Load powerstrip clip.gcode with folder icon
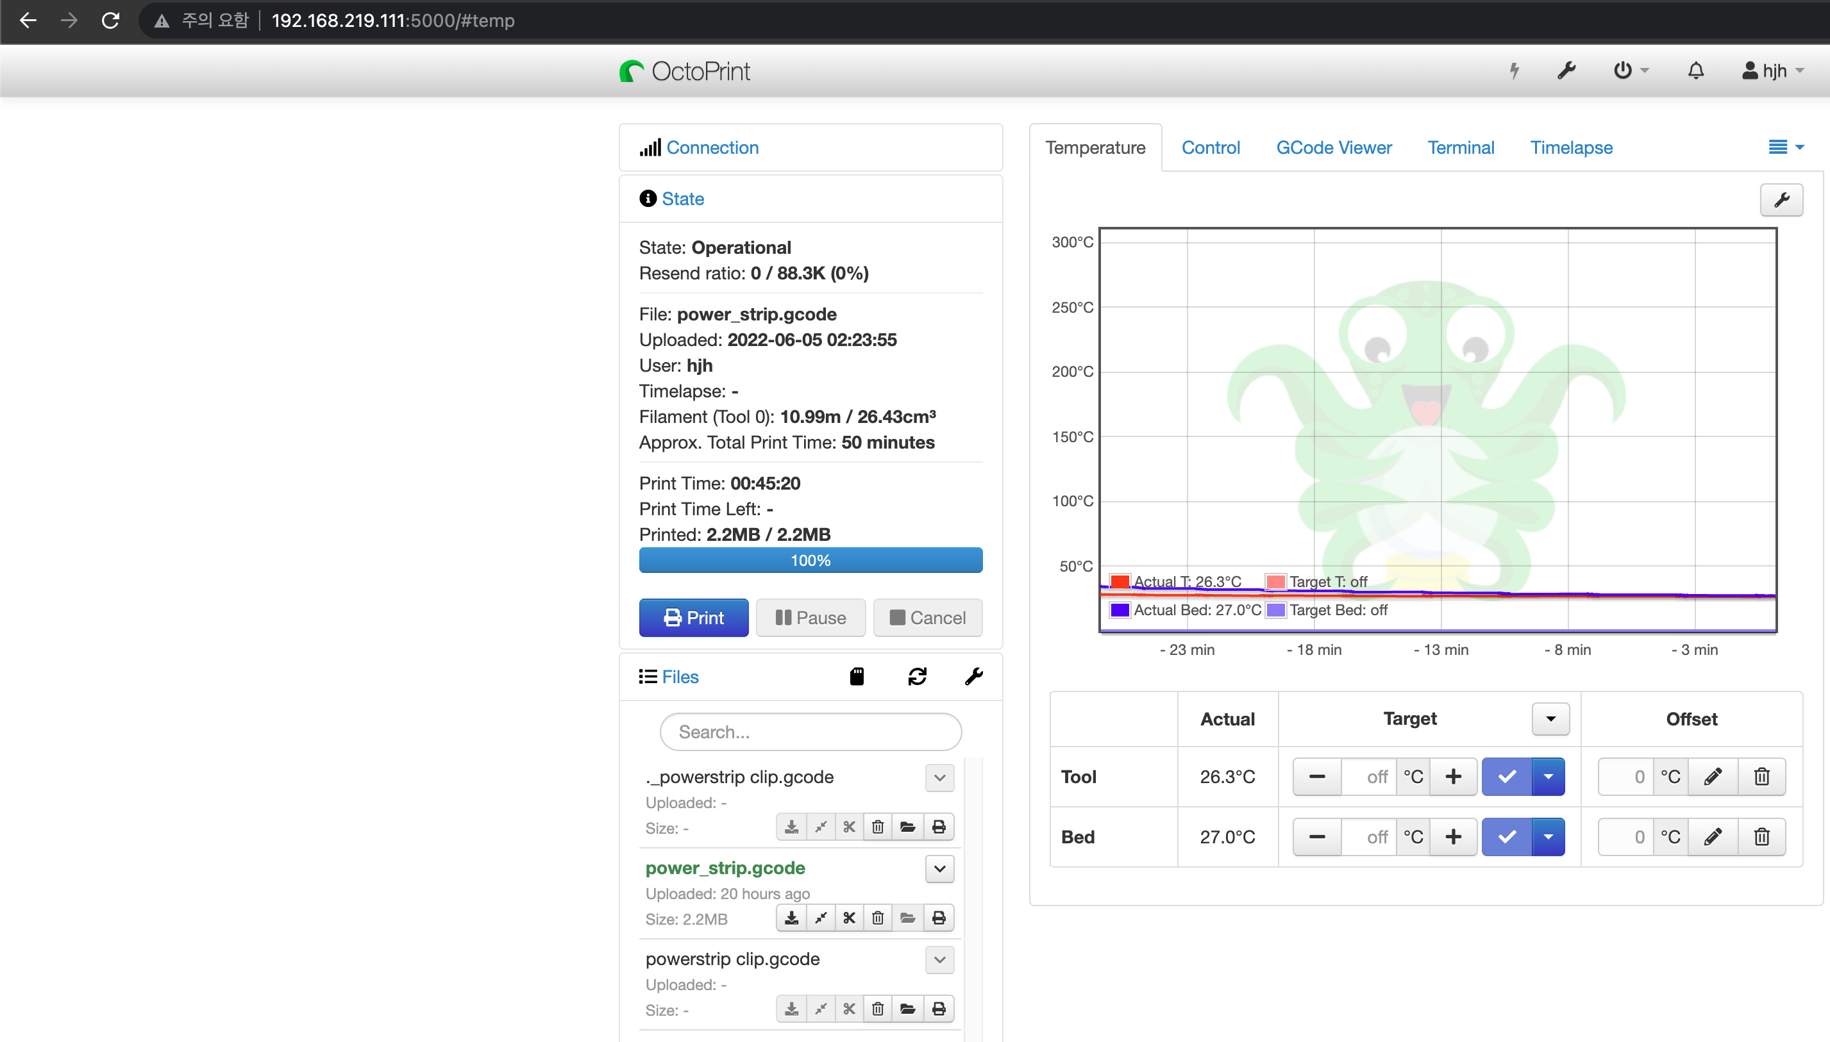1830x1042 pixels. coord(908,1009)
